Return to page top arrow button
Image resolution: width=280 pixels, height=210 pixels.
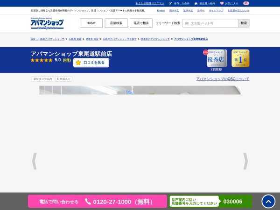coord(268,202)
